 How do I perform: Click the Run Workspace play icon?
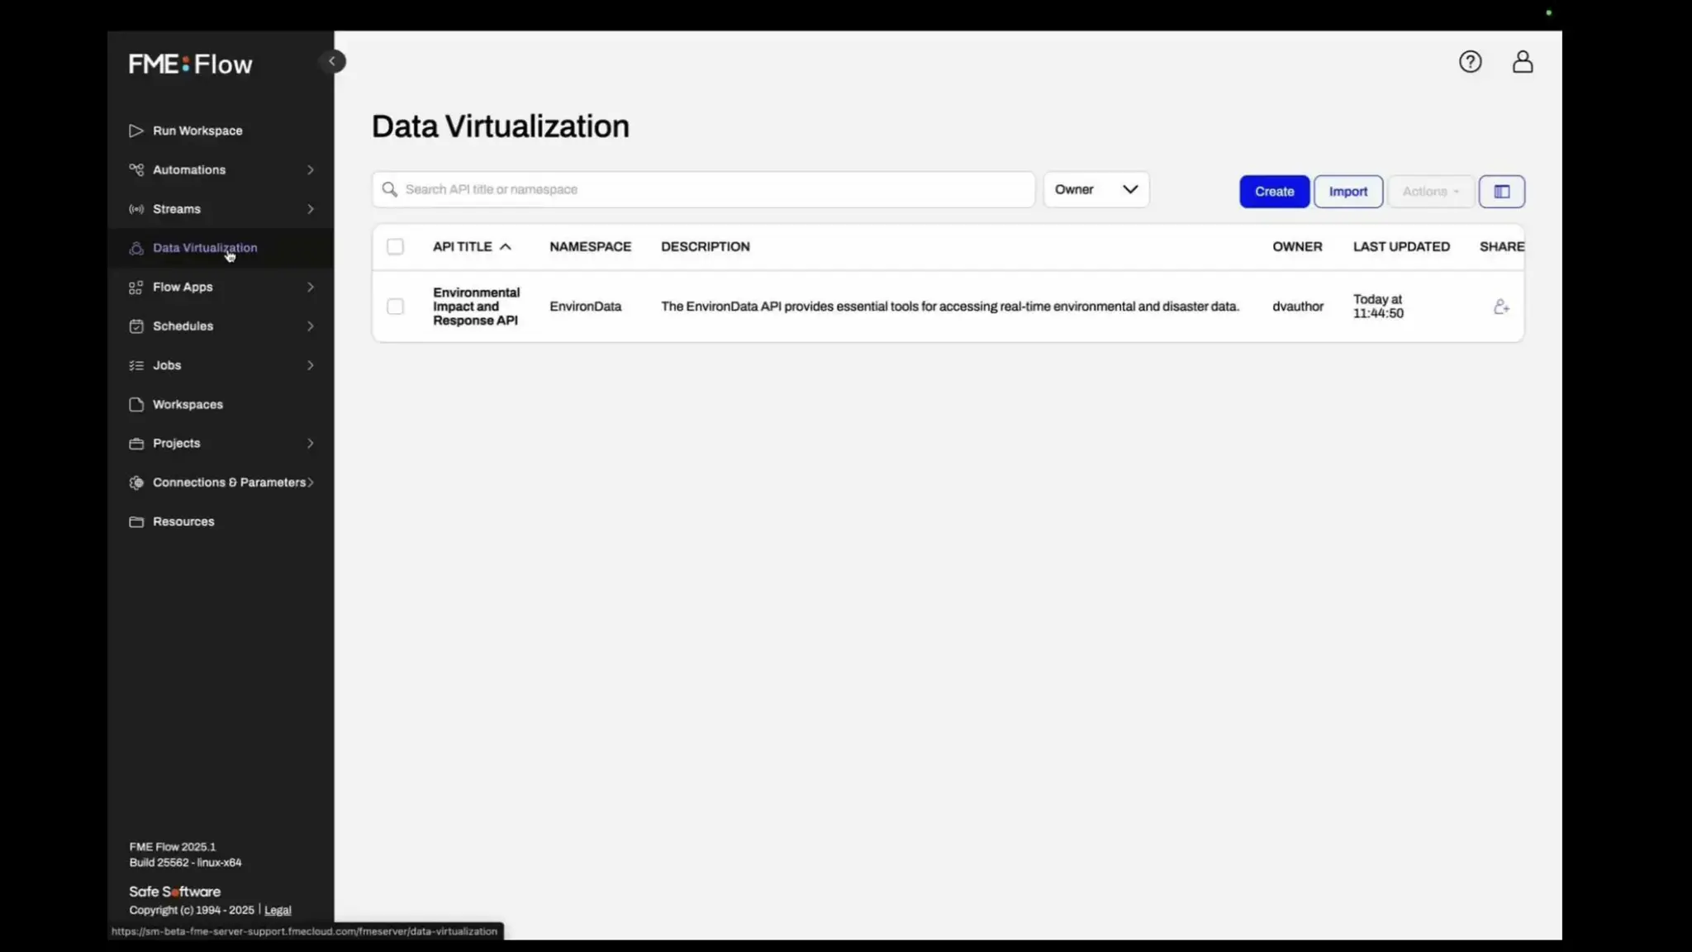point(136,131)
